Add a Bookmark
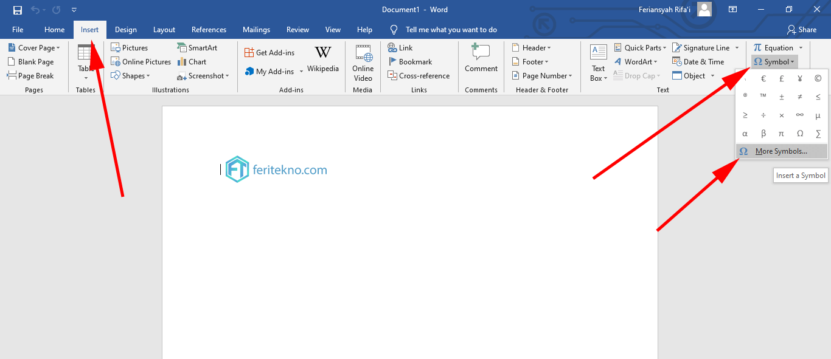The image size is (831, 359). pos(410,62)
